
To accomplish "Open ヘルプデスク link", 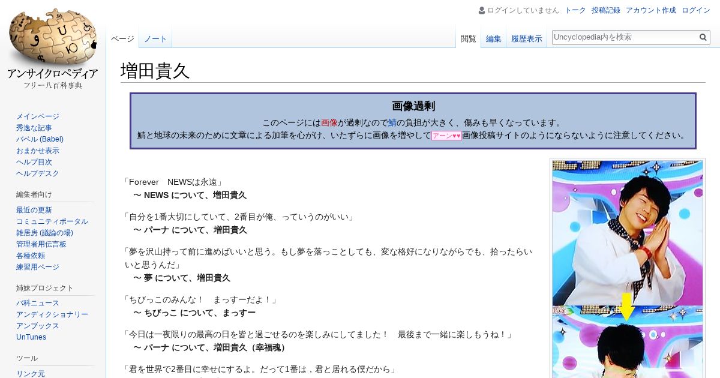I will pos(38,173).
